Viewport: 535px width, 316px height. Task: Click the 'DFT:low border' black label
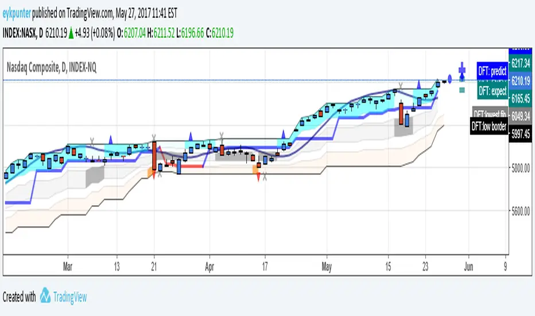489,127
